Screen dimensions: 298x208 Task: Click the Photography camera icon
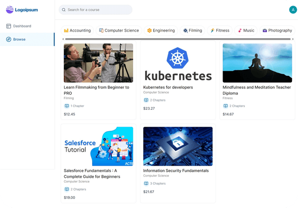[x=265, y=30]
